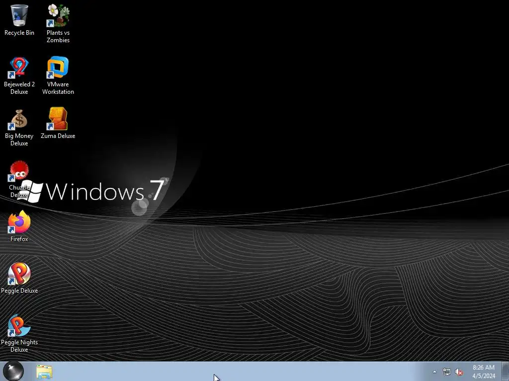509x381 pixels.
Task: Show hidden system tray icons
Action: (434, 372)
